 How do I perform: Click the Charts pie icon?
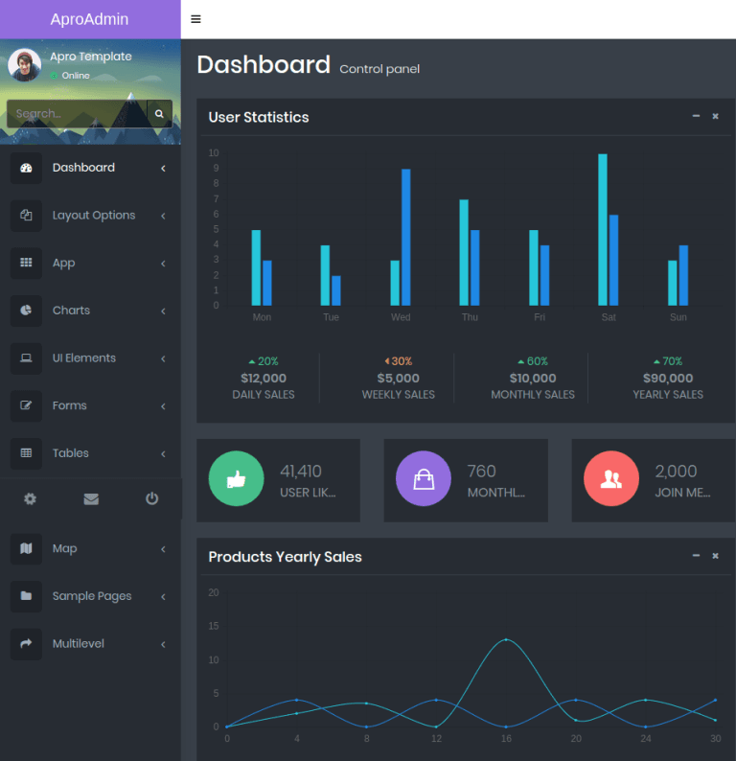26,311
